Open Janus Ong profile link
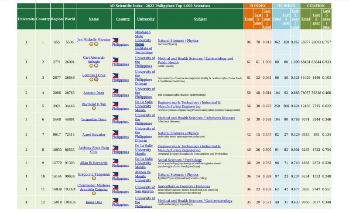 [94, 203]
